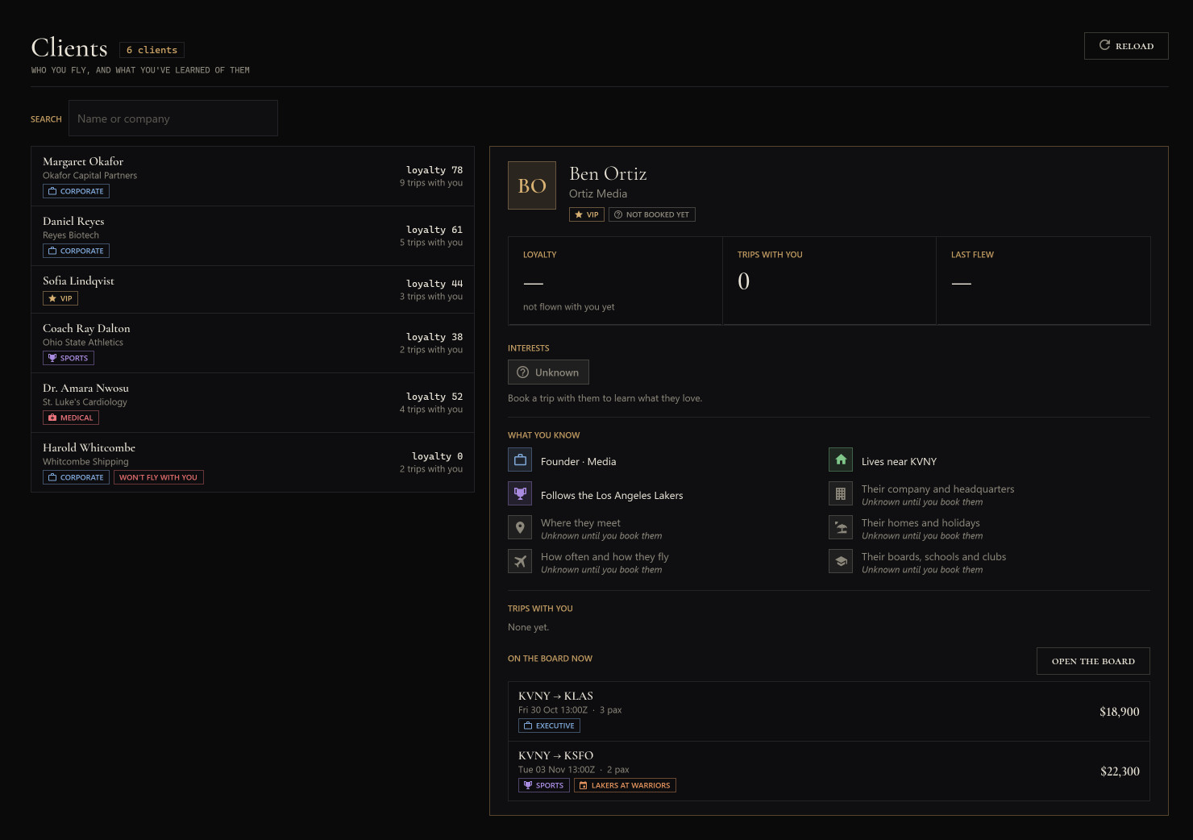Screen dimensions: 1193x840
Task: Focus the Name or company search field
Action: [x=173, y=119]
